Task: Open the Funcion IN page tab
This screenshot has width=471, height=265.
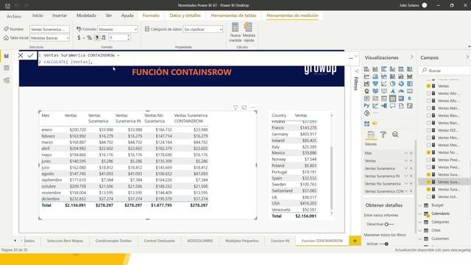Action: pyautogui.click(x=280, y=241)
